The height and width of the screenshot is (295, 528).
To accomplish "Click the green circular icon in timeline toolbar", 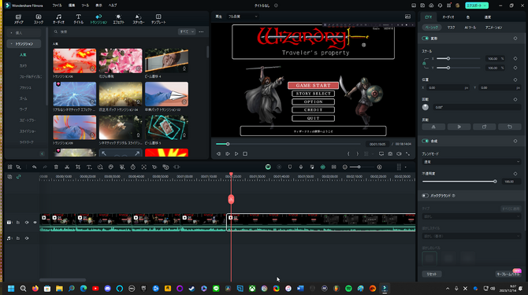I will click(x=268, y=167).
